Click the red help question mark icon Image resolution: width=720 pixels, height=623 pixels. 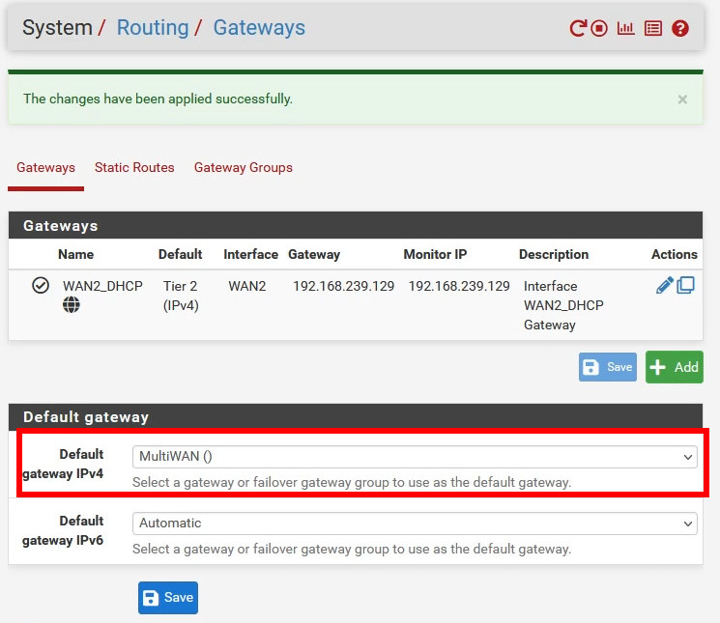point(680,28)
